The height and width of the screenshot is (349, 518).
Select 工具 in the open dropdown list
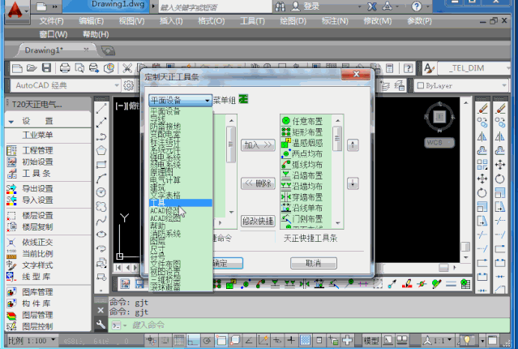click(181, 202)
